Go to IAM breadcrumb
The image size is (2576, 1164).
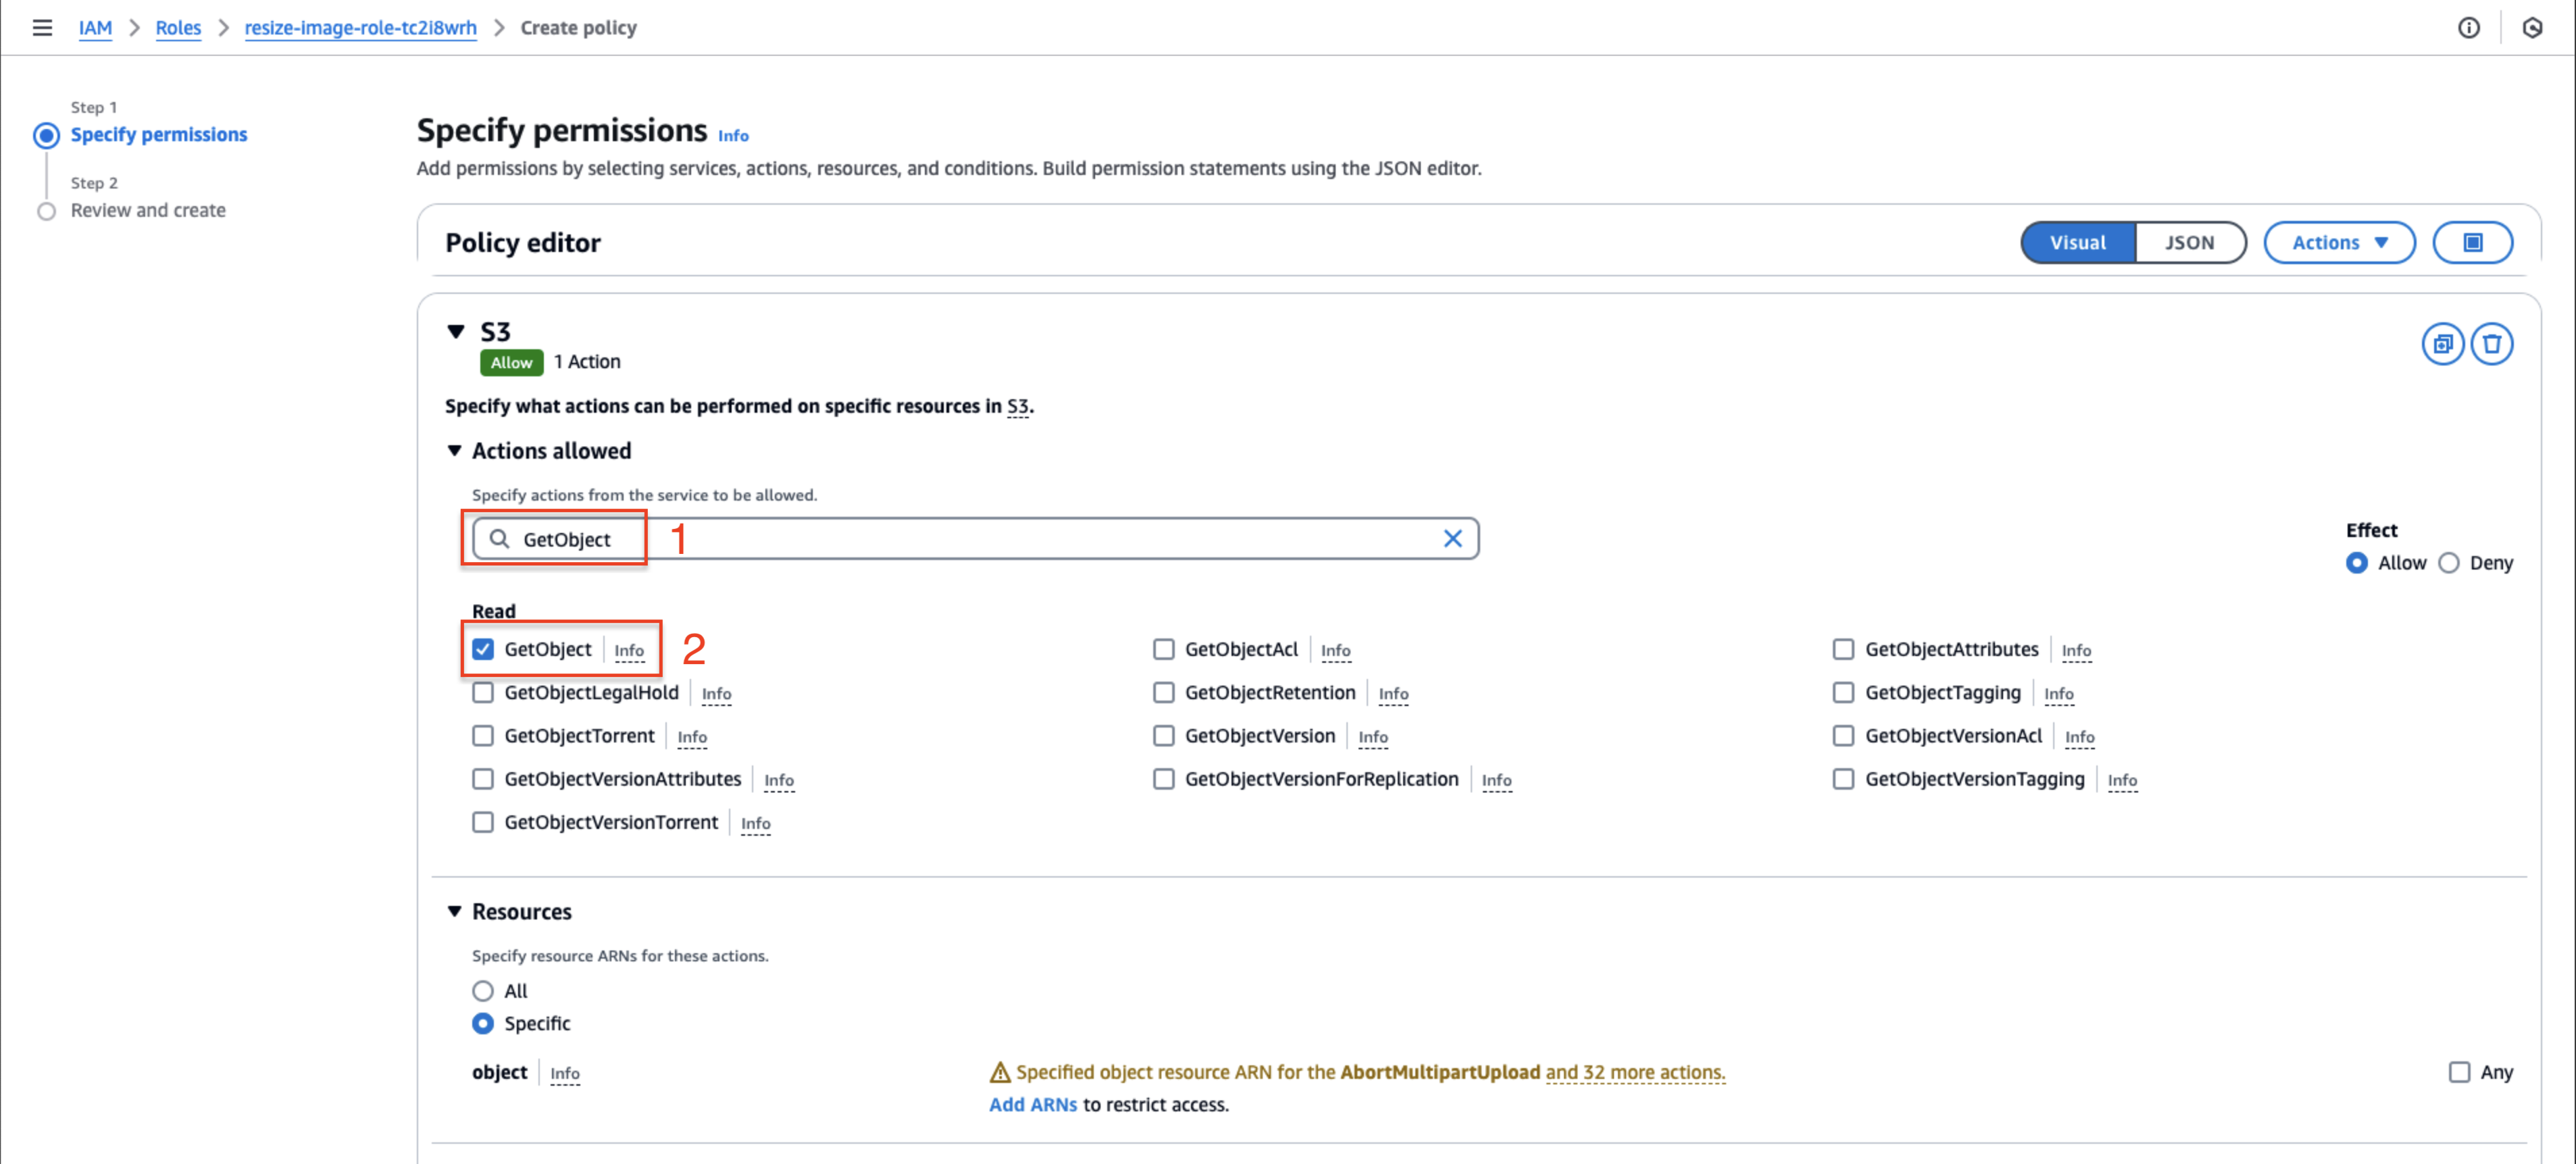pyautogui.click(x=95, y=28)
